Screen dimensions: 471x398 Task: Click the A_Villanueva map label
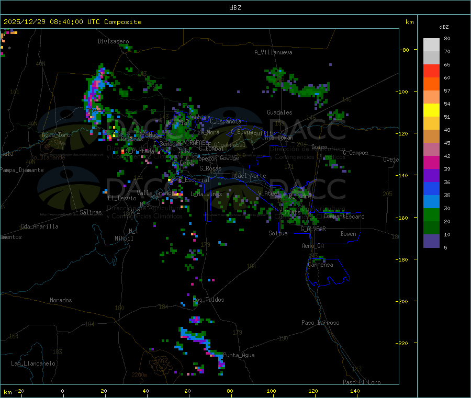tap(273, 52)
